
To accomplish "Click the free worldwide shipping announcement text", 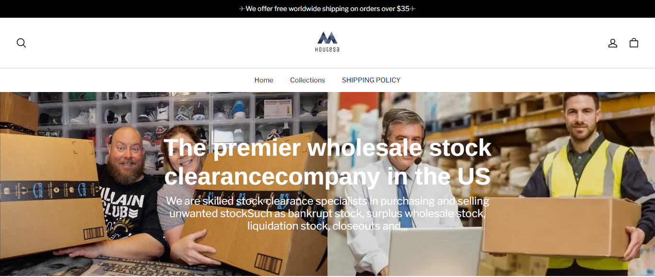I will tap(327, 9).
